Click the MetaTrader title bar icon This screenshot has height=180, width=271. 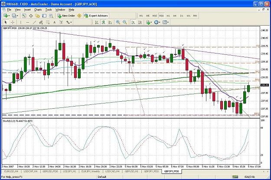[x=3, y=4]
